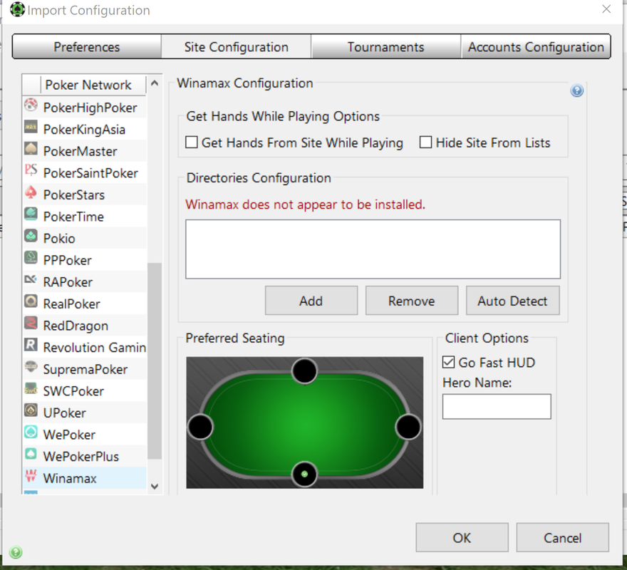Check Hide Site From Lists
Image resolution: width=627 pixels, height=570 pixels.
[425, 142]
